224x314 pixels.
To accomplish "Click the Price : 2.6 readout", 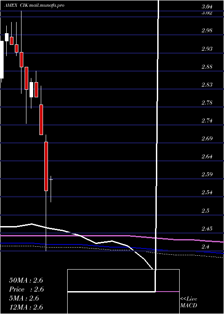I will [26, 289].
